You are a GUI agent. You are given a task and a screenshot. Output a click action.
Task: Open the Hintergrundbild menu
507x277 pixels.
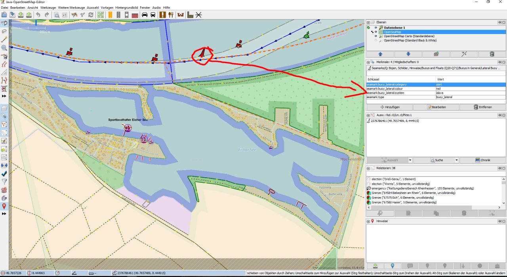127,8
